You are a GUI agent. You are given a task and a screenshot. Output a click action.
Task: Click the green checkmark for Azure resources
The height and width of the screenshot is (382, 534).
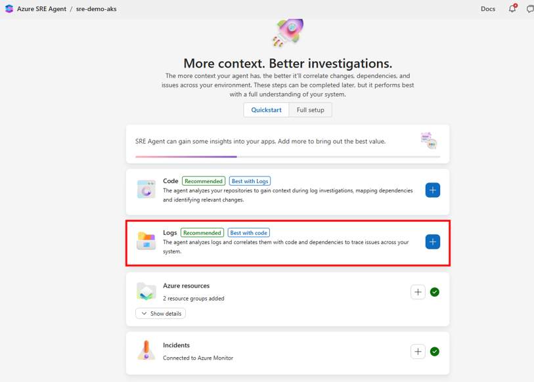pos(435,292)
